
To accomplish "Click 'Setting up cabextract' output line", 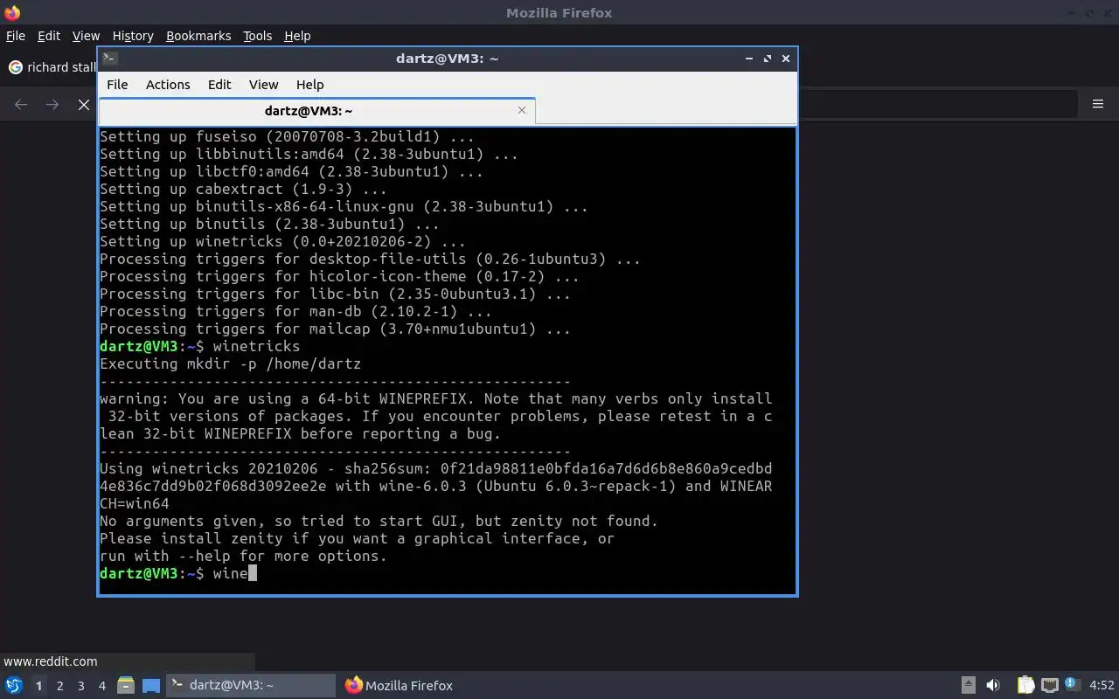I will (243, 189).
